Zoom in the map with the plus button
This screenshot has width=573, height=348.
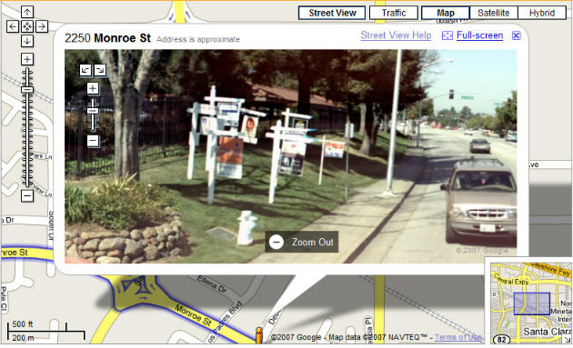[x=27, y=59]
